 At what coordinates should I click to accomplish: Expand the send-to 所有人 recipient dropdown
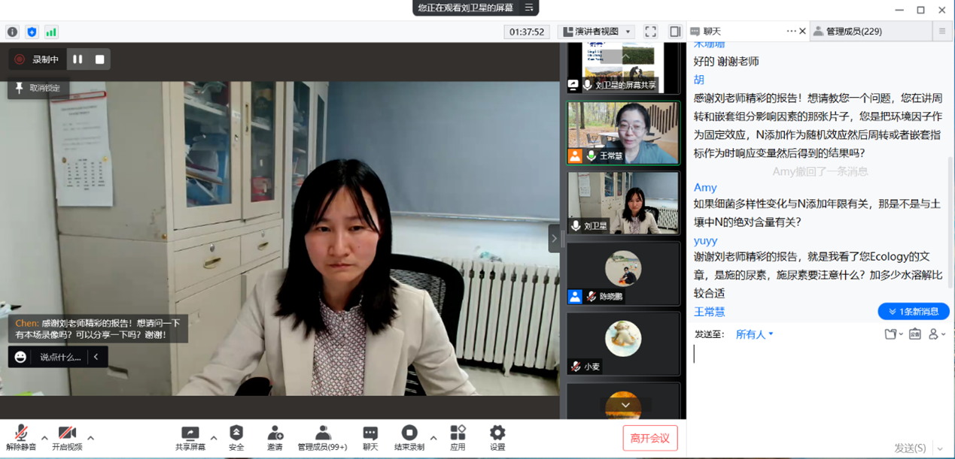(755, 334)
